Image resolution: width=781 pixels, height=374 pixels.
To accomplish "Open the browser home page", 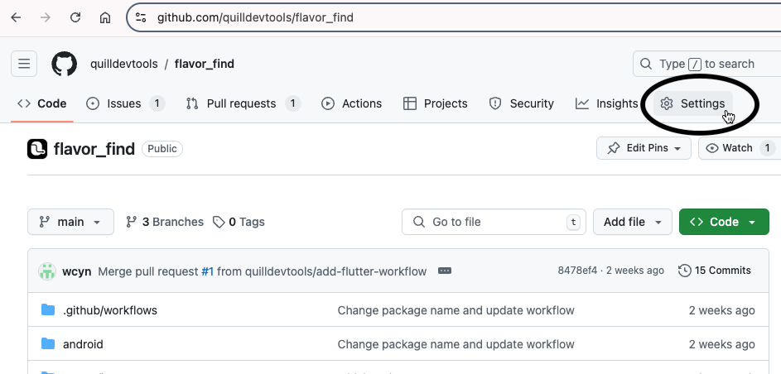I will (x=105, y=17).
